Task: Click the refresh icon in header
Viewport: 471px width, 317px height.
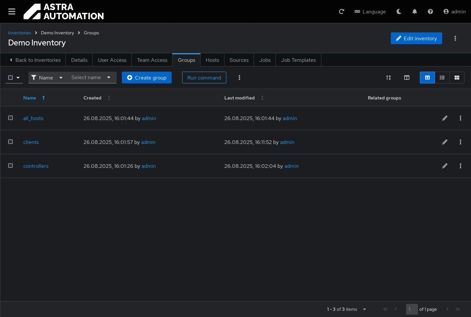Action: pos(341,11)
